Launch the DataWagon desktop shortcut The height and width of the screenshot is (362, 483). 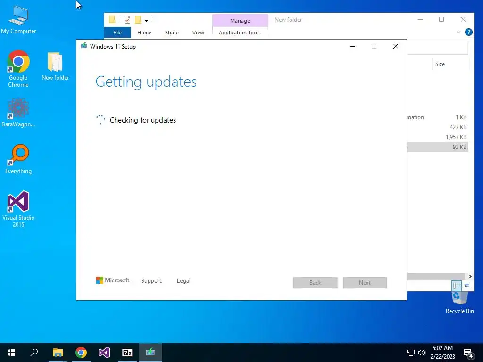pos(18,112)
